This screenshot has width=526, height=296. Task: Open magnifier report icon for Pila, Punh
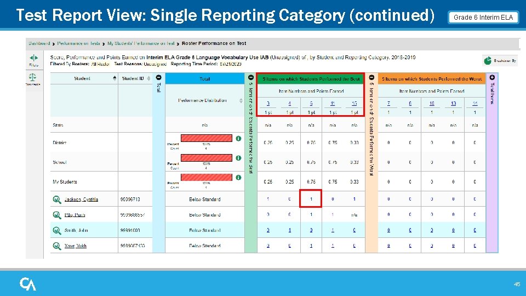click(57, 215)
